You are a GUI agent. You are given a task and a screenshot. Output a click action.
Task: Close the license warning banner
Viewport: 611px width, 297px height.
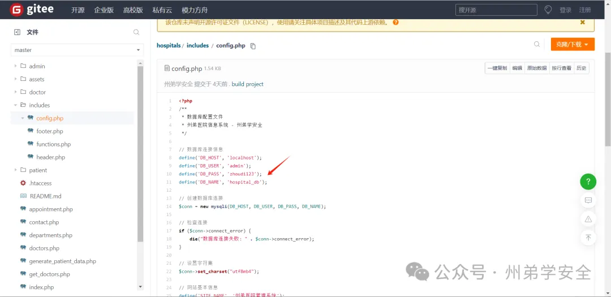coord(583,22)
